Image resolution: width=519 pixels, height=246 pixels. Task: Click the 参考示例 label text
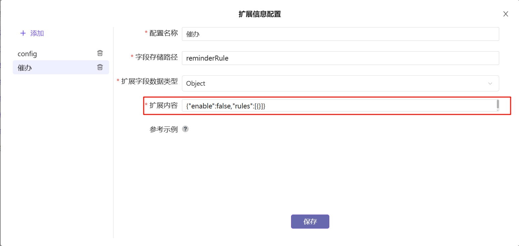coord(163,130)
